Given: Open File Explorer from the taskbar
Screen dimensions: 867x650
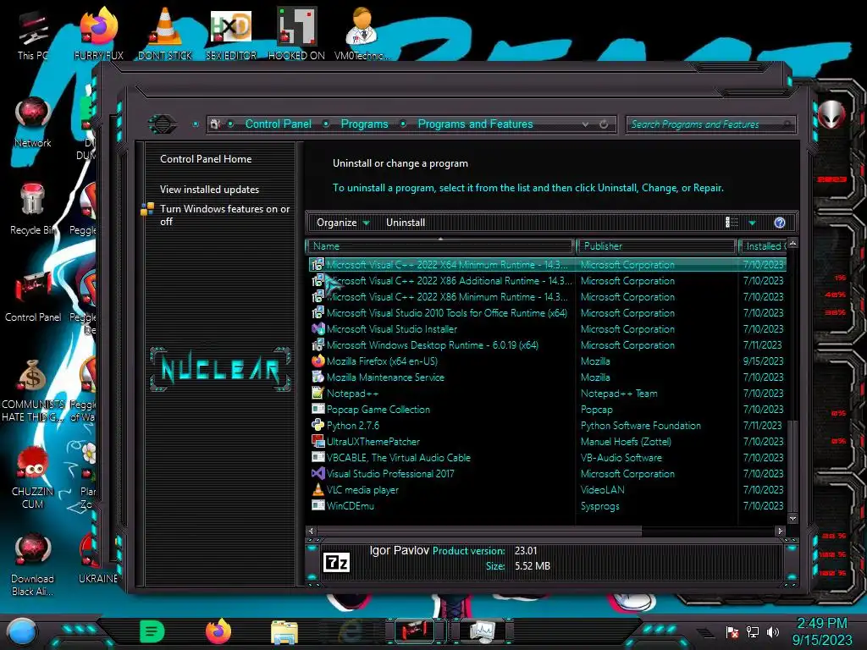Looking at the screenshot, I should point(284,631).
